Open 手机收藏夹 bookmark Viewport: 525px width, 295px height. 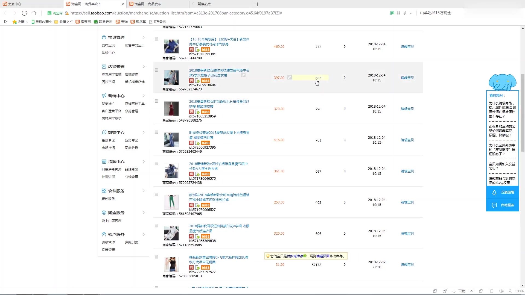(42, 22)
